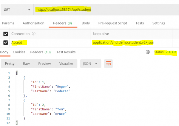
Task: Switch response view to Raw
Action: click(26, 63)
